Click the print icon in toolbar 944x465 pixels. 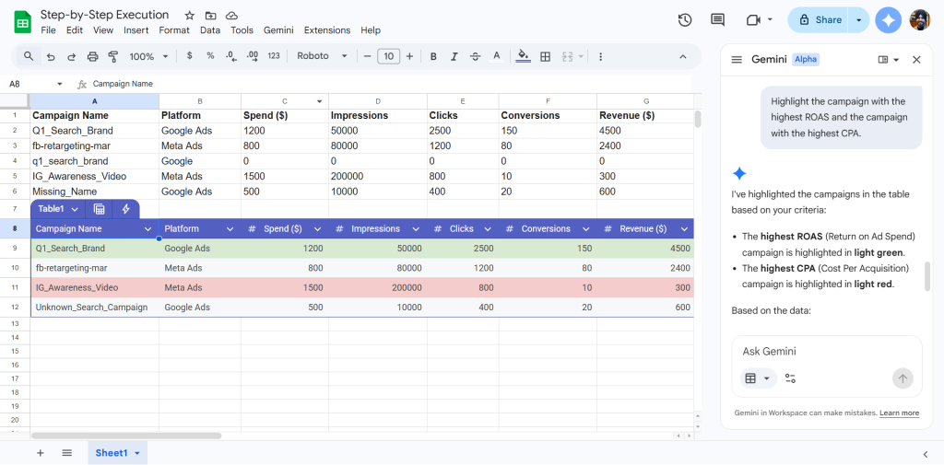92,56
